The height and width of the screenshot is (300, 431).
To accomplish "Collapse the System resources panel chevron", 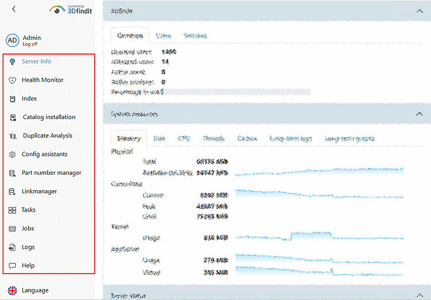I will pyautogui.click(x=420, y=114).
